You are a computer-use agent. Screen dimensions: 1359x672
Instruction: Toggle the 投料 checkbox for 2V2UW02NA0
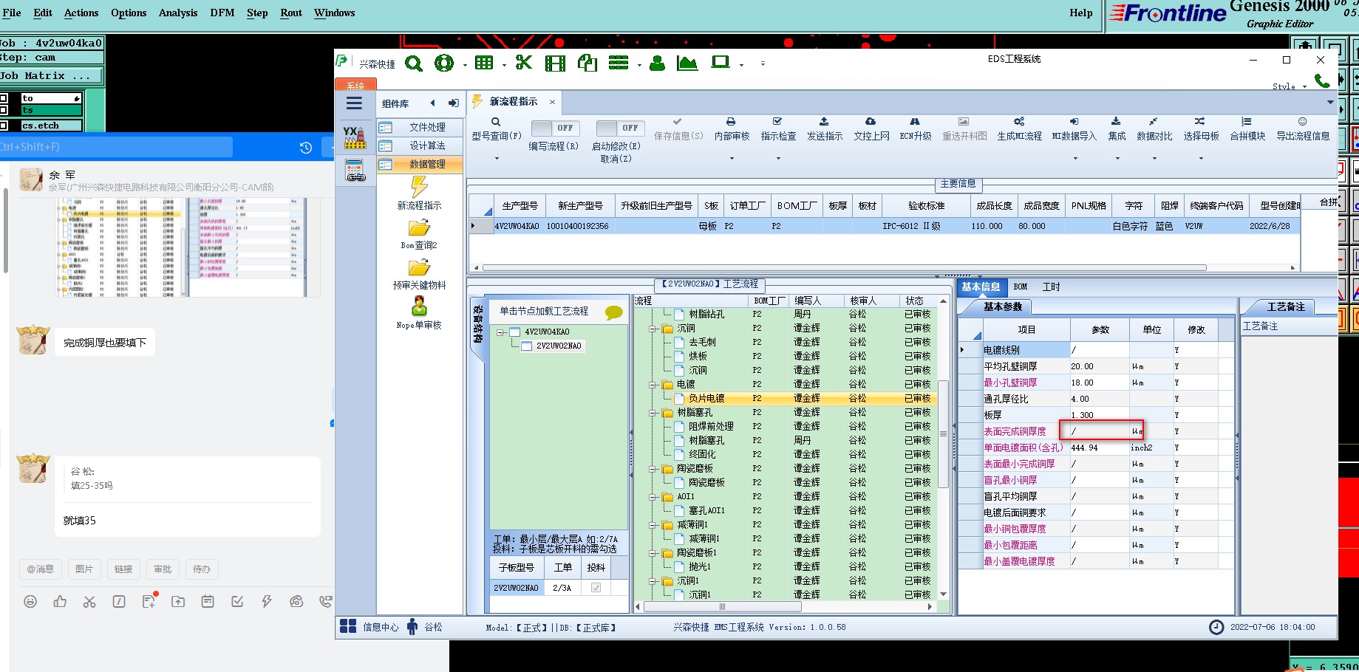point(596,588)
